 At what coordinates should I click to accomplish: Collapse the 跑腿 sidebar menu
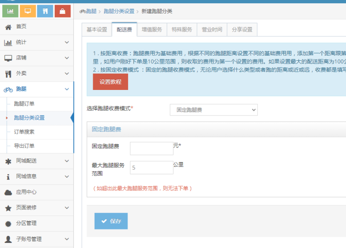point(37,89)
